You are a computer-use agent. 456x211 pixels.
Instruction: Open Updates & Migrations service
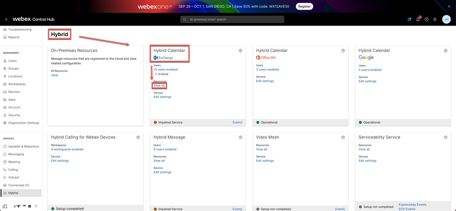[24, 147]
